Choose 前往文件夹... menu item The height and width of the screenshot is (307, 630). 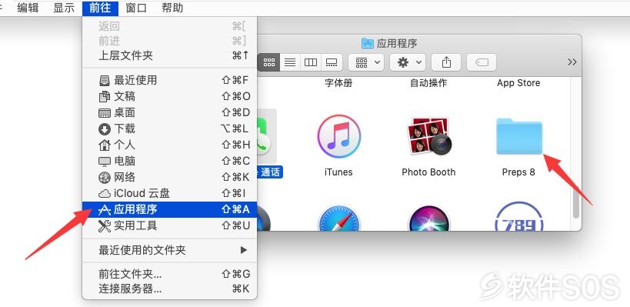(169, 275)
